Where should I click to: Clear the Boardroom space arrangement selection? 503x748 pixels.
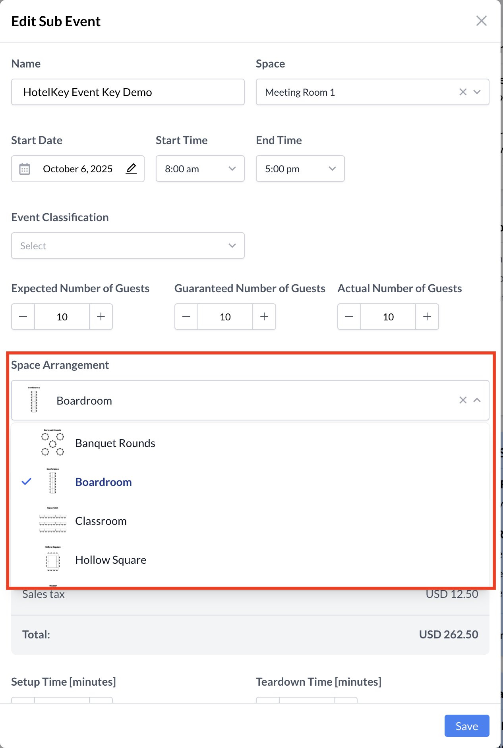463,400
